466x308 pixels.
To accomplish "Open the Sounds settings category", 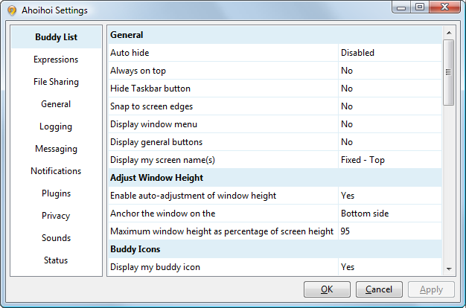I will (x=56, y=238).
